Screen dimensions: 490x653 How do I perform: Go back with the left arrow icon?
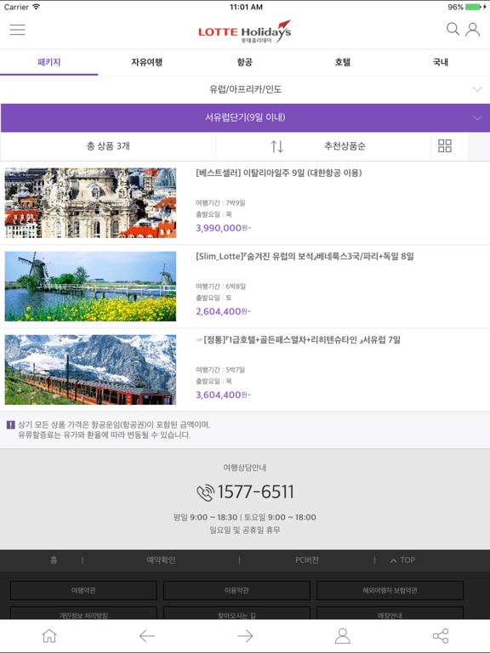click(146, 636)
